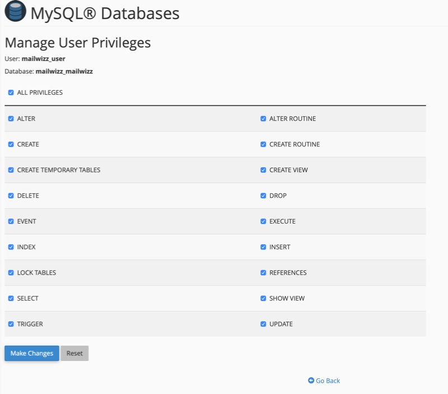The height and width of the screenshot is (394, 448).
Task: Disable the REFERENCES privilege checkbox
Action: [263, 273]
